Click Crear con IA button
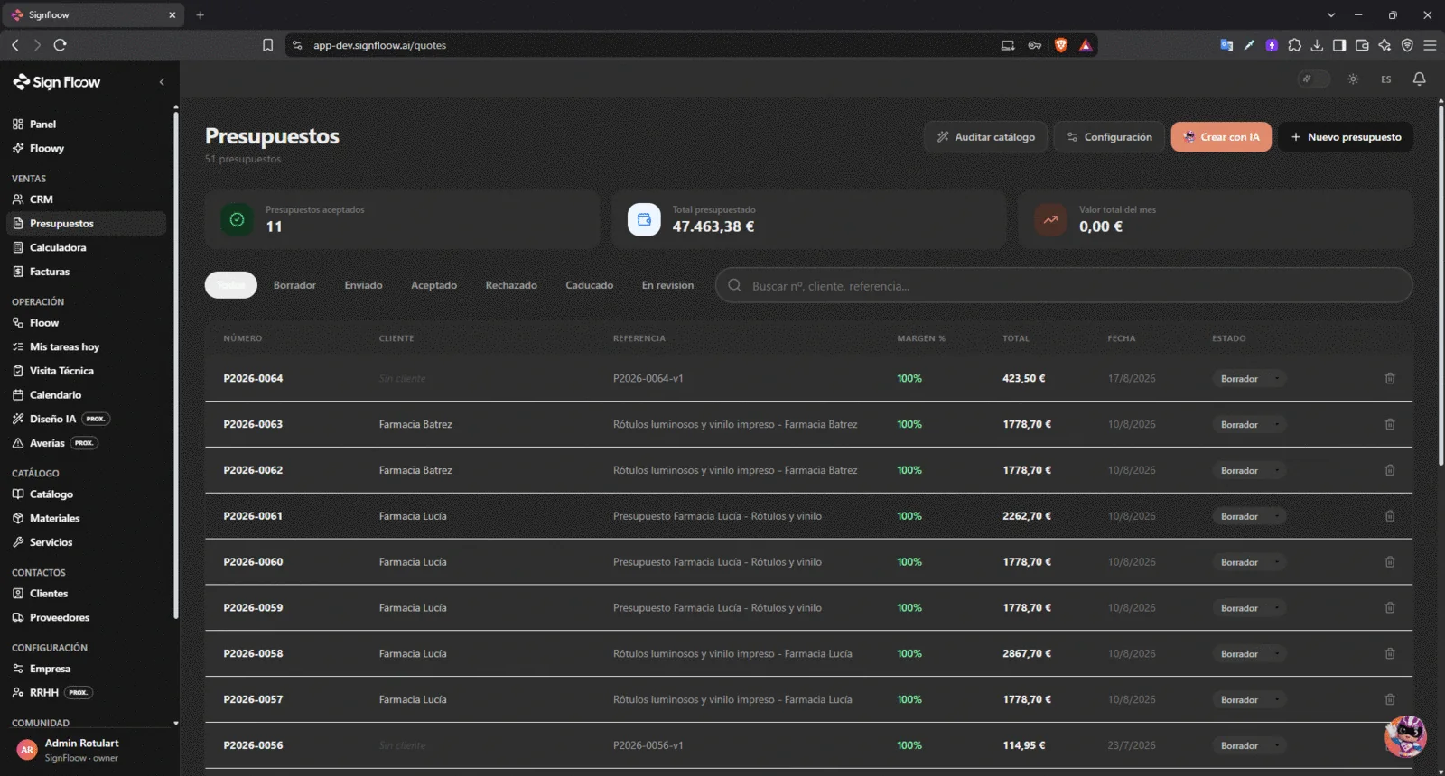 [x=1221, y=137]
